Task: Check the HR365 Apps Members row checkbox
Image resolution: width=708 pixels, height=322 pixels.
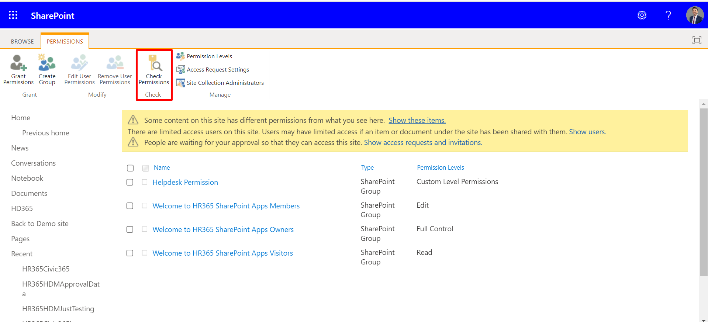Action: (x=130, y=206)
